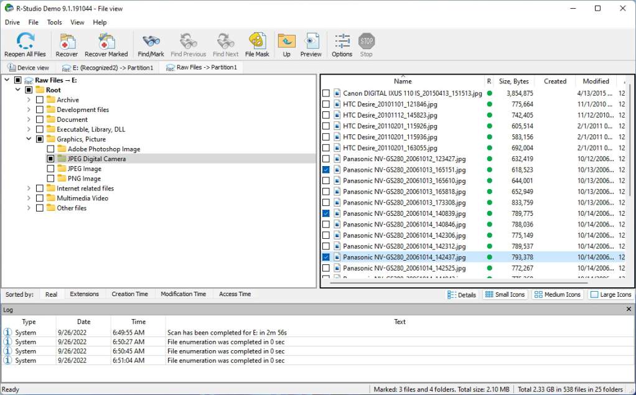Mark the Archive folder checkbox
Screen dimensions: 636x395
40,100
